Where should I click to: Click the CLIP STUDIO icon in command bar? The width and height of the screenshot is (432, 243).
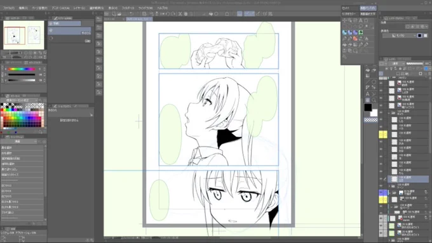[x=107, y=14]
